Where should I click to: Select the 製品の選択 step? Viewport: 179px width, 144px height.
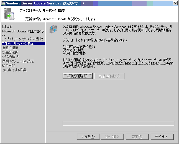tap(10, 52)
